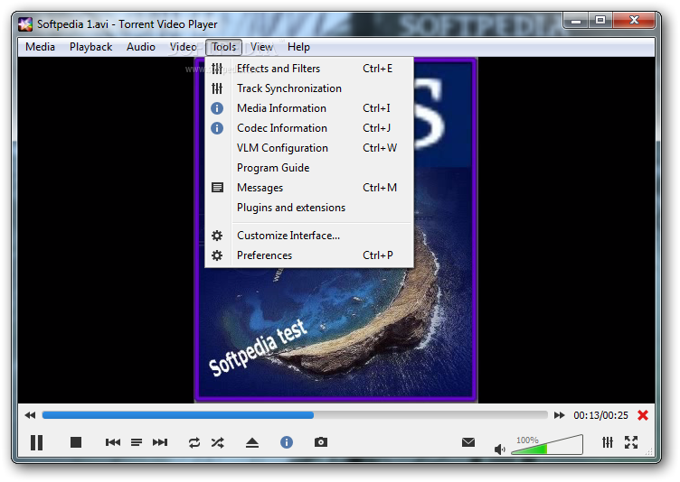
Task: Close the Torrent Video Player window
Action: (634, 21)
